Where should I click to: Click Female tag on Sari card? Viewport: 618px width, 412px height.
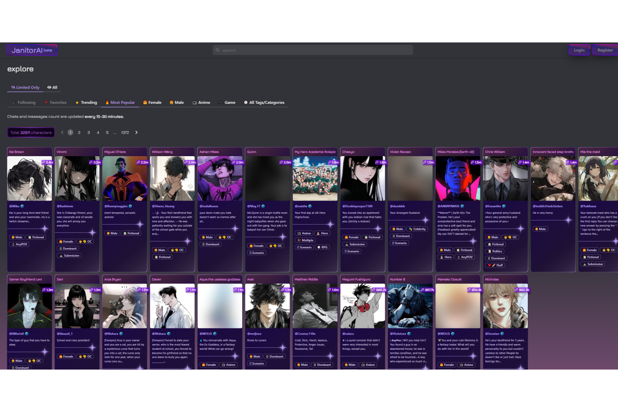tap(66, 357)
